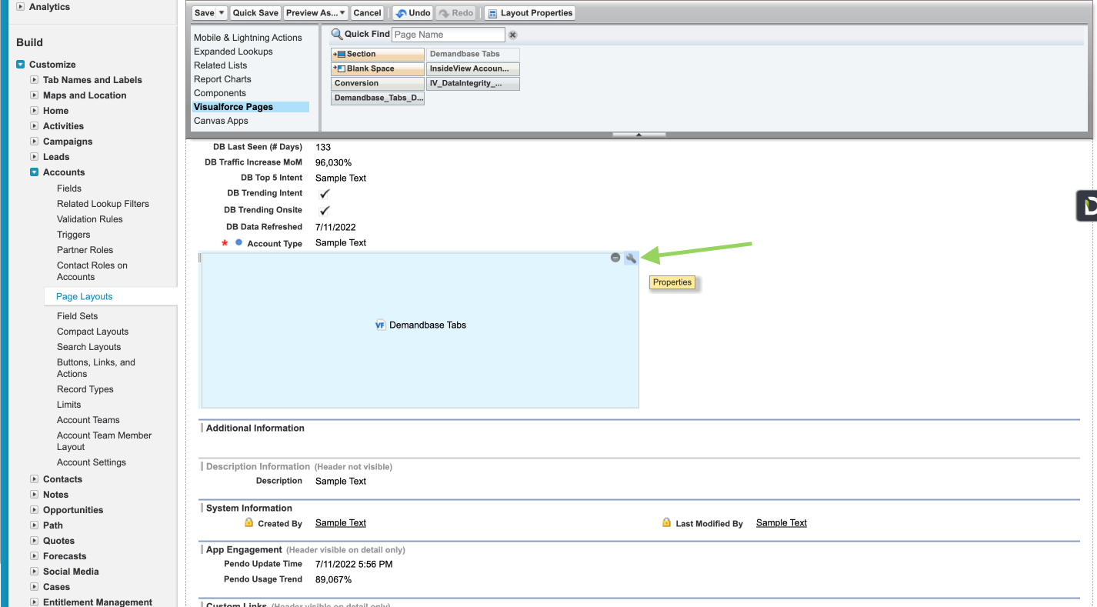This screenshot has height=607, width=1097.
Task: Collapse the Customize tree node
Action: point(21,65)
